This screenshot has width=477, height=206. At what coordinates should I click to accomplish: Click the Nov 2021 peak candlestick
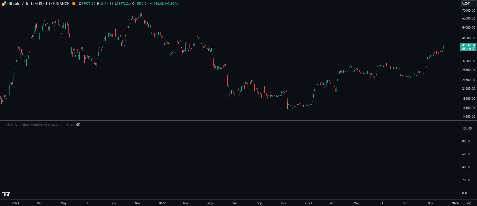pos(141,14)
